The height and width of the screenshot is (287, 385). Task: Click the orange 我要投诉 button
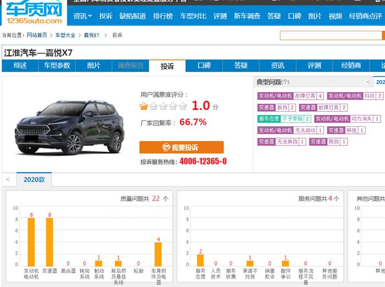[182, 148]
